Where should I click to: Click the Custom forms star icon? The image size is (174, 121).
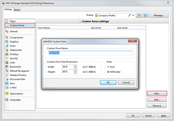click(x=7, y=25)
